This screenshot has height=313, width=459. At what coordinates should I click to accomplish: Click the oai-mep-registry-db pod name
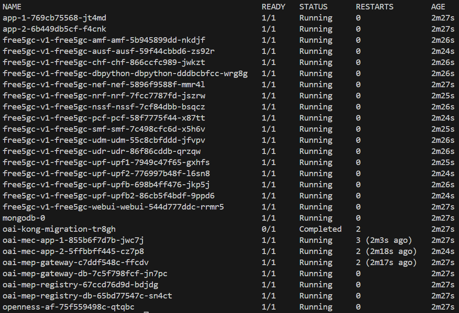[87, 296]
